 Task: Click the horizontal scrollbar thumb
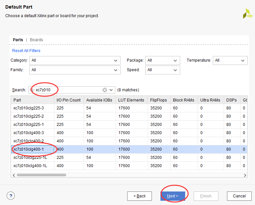(x=42, y=175)
